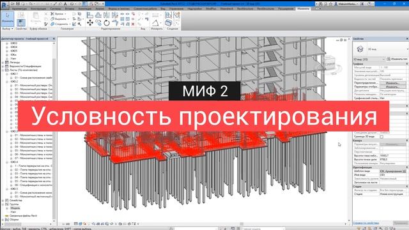Toggle the Границы 3D вида checkbox
Viewport: 409px width, 230px height.
(x=382, y=137)
